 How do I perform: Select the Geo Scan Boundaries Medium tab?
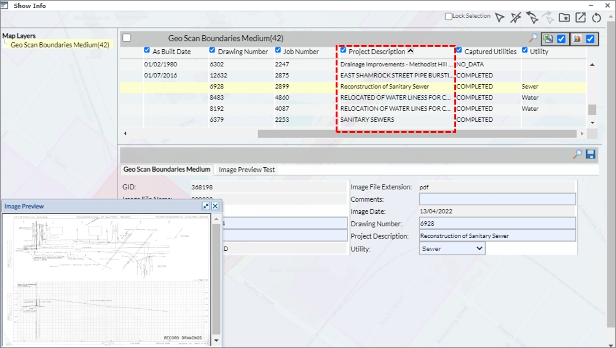point(167,170)
